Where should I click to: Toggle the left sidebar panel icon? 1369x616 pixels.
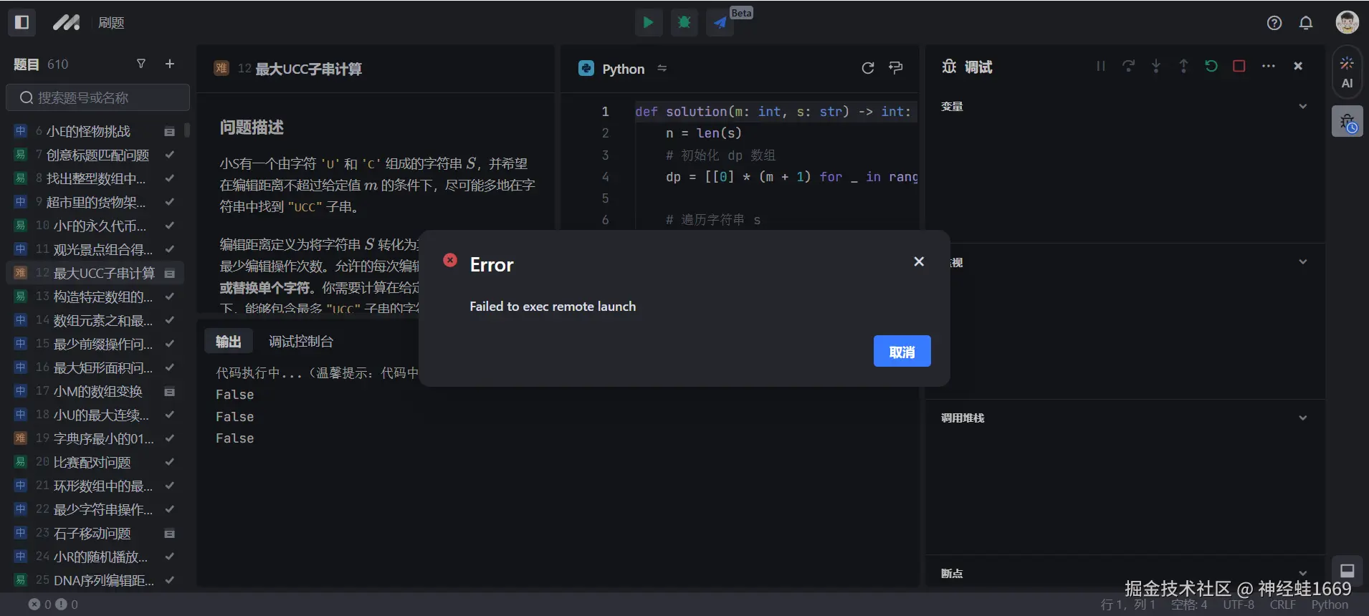click(x=22, y=22)
